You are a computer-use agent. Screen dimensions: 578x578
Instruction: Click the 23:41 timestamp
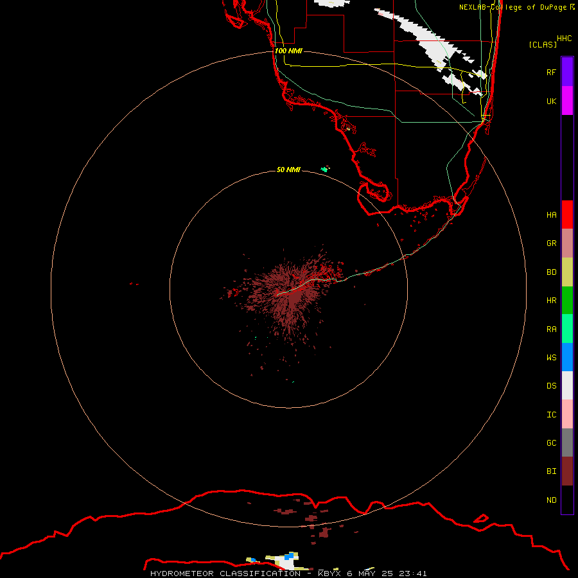(413, 574)
